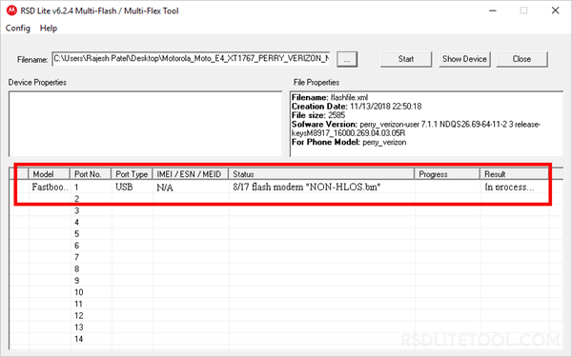Select the For Phone Model: perry_verizon line
Screen dimensions: 572x357
(x=349, y=142)
